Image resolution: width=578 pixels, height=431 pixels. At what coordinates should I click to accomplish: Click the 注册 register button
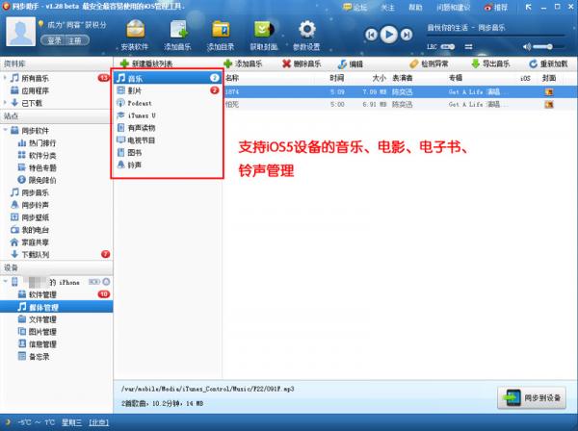click(77, 40)
